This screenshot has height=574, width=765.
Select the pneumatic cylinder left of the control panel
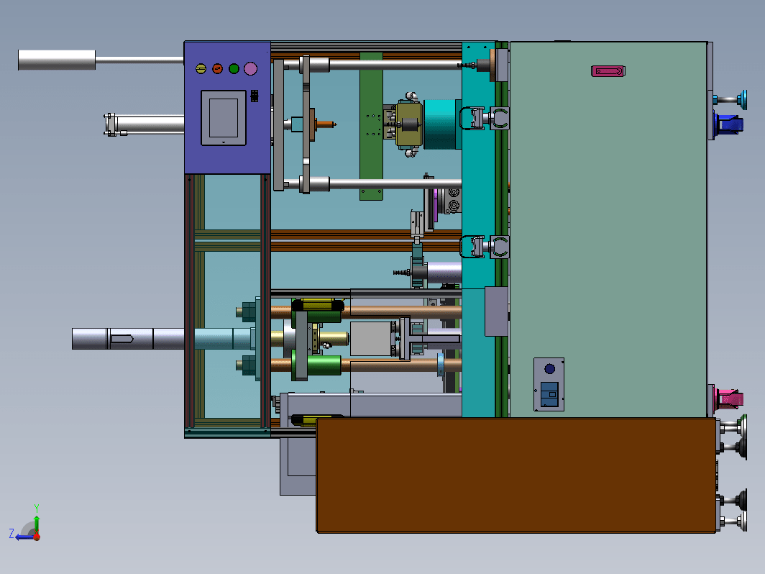[144, 125]
